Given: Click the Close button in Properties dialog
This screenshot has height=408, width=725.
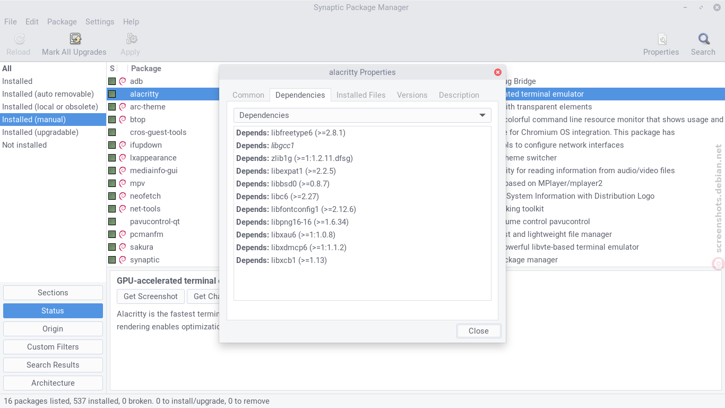Looking at the screenshot, I should pos(479,331).
